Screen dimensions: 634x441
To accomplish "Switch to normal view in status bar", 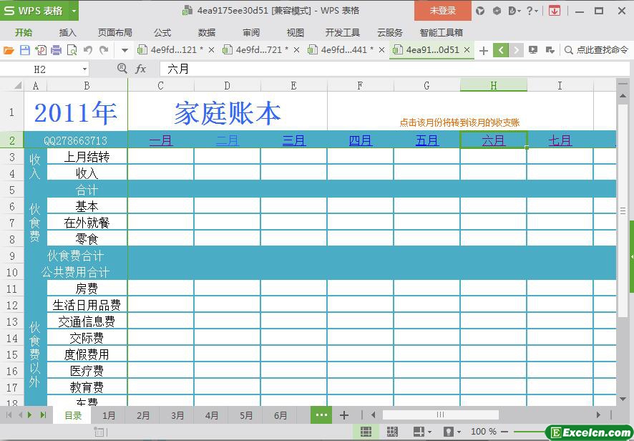I will point(366,432).
